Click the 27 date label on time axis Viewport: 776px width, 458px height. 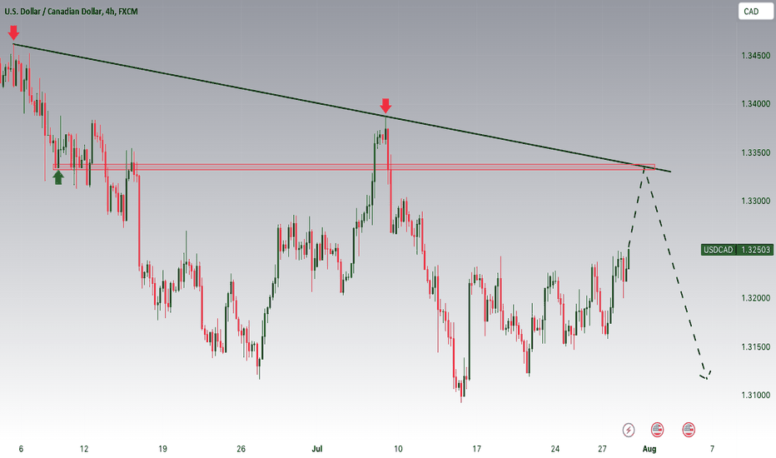point(602,449)
